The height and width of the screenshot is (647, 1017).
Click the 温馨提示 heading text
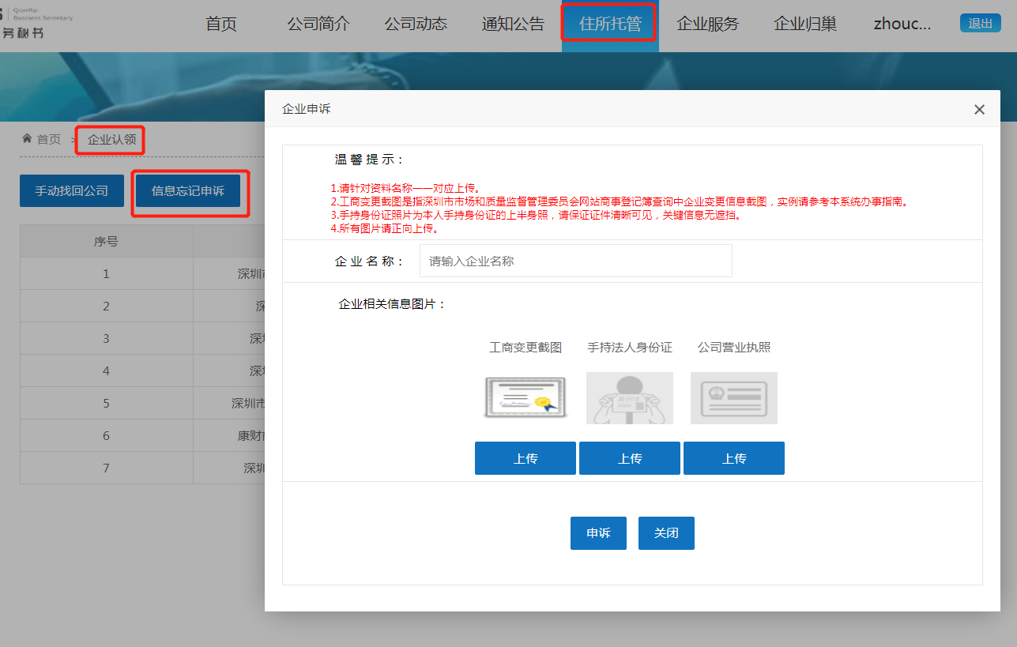click(x=369, y=159)
